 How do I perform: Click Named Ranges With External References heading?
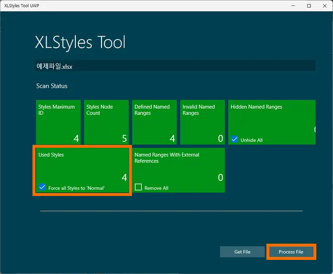point(167,158)
